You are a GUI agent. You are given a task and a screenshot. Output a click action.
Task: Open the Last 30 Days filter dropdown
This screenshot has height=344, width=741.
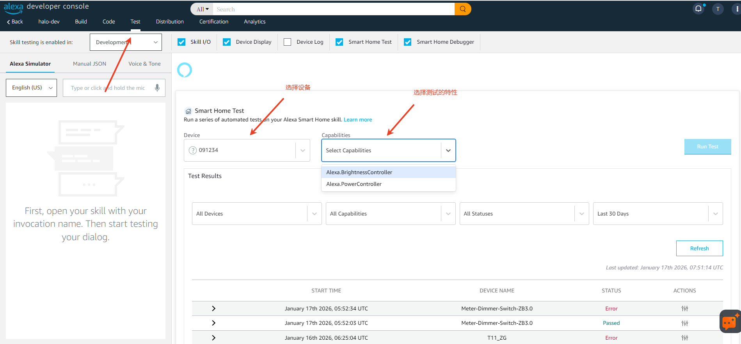point(658,214)
